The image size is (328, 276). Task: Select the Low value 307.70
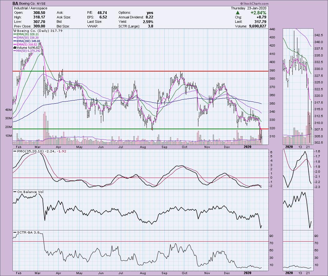[x=39, y=22]
